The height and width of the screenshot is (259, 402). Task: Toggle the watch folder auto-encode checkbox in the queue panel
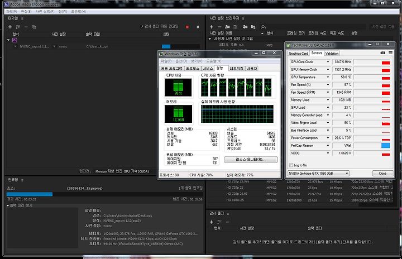pos(142,26)
